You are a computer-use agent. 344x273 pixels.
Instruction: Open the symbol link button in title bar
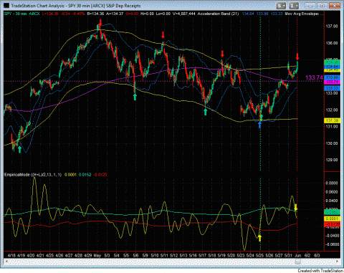[x=281, y=6]
